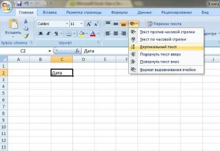The width and height of the screenshot is (220, 151).
Task: Increase font size with the large A
Action: 89,24
